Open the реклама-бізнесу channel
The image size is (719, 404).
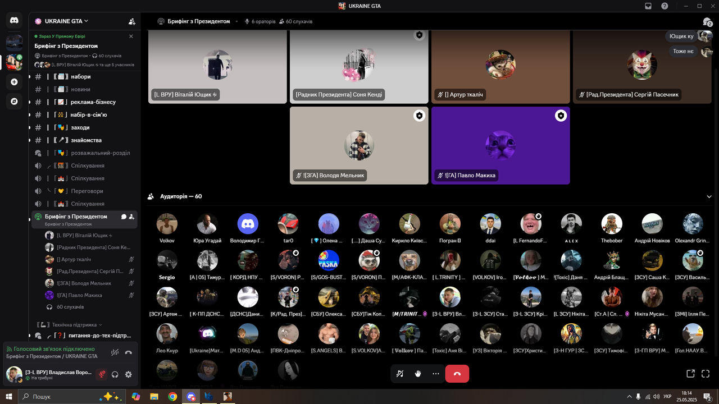[x=83, y=102]
